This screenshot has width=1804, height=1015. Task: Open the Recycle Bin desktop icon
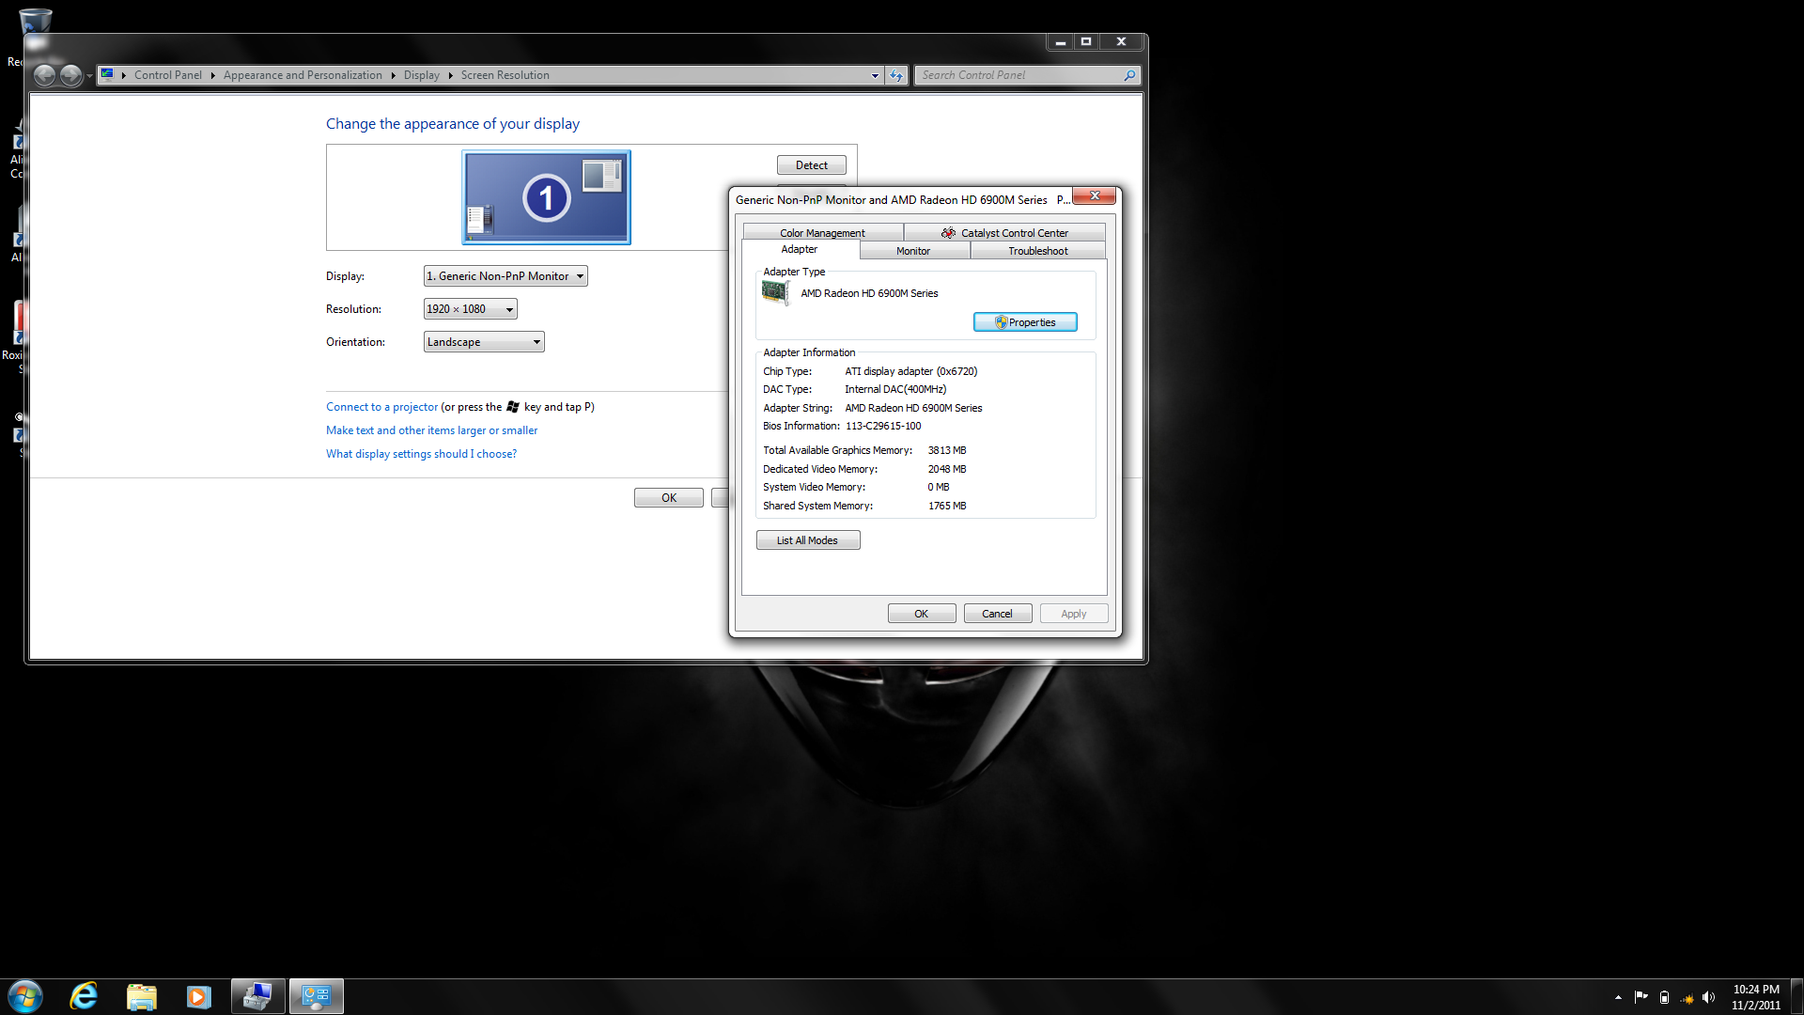(x=35, y=21)
